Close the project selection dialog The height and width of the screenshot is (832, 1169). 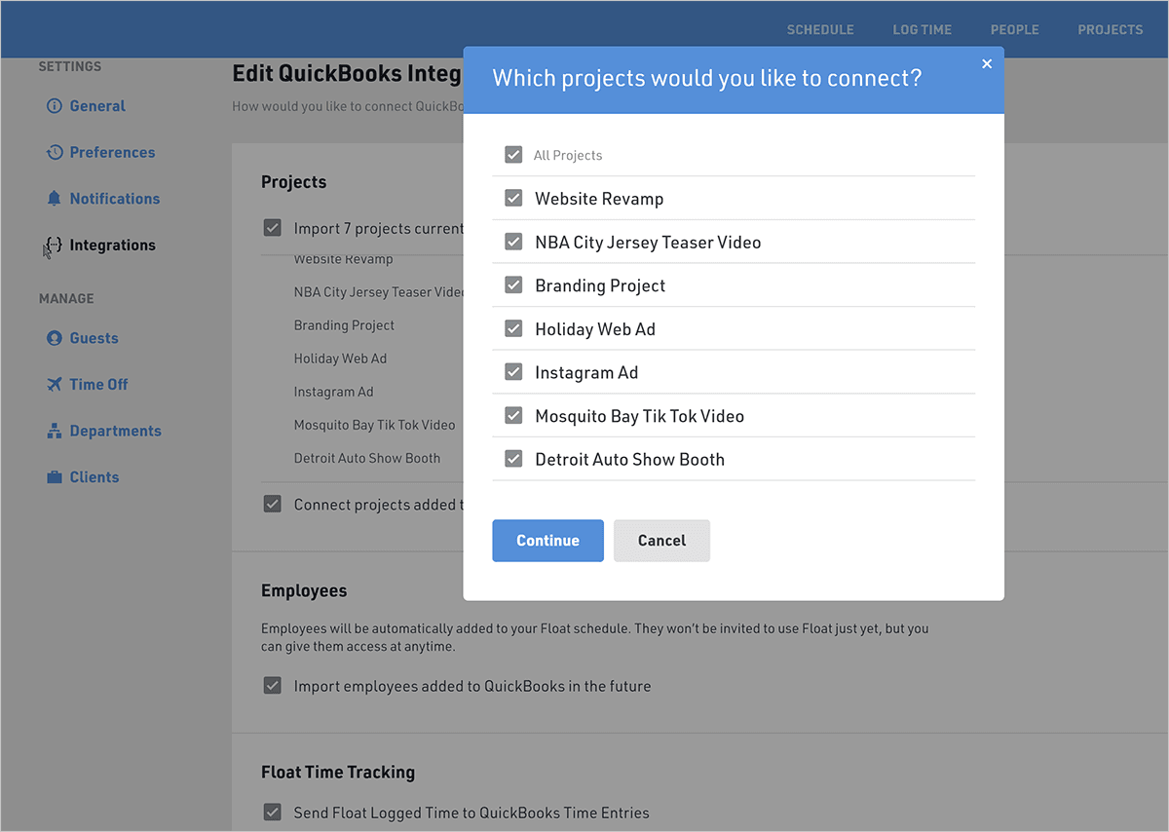click(x=987, y=64)
